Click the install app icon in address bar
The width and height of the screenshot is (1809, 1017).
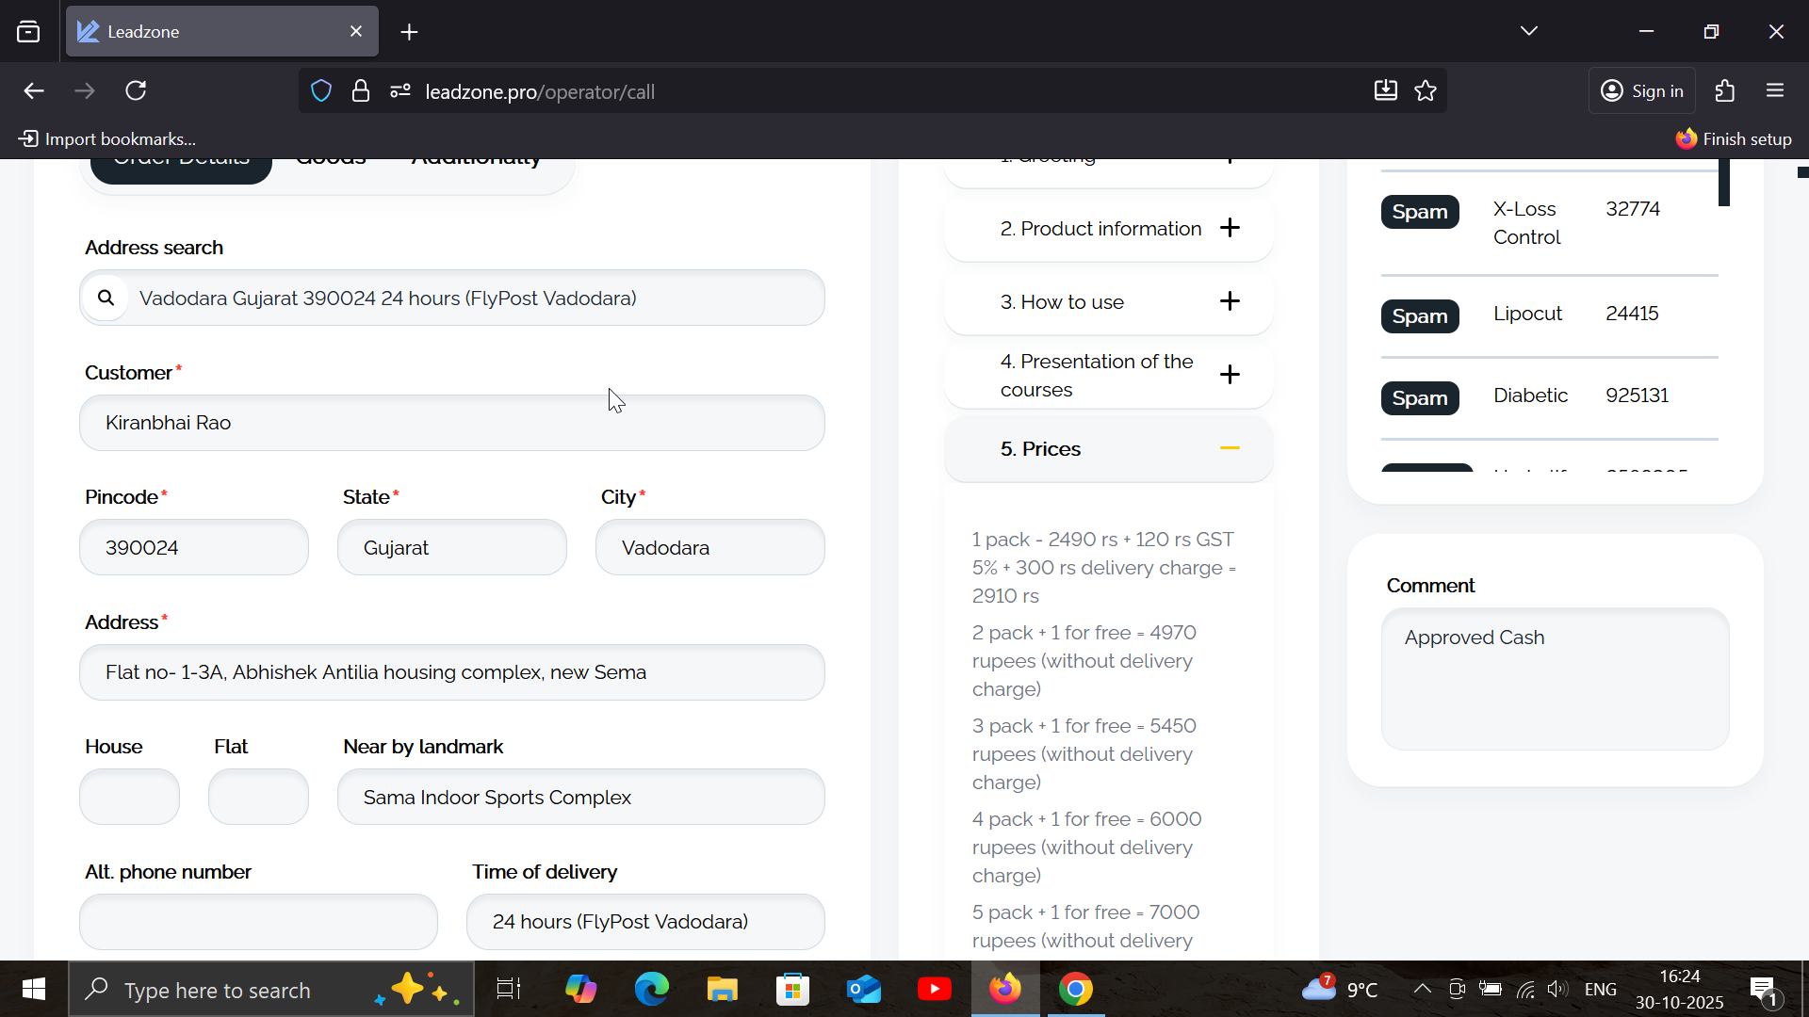tap(1385, 91)
